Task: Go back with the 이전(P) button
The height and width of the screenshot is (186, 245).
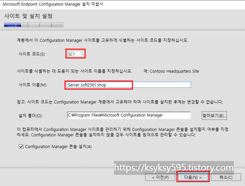Action: pos(160,177)
